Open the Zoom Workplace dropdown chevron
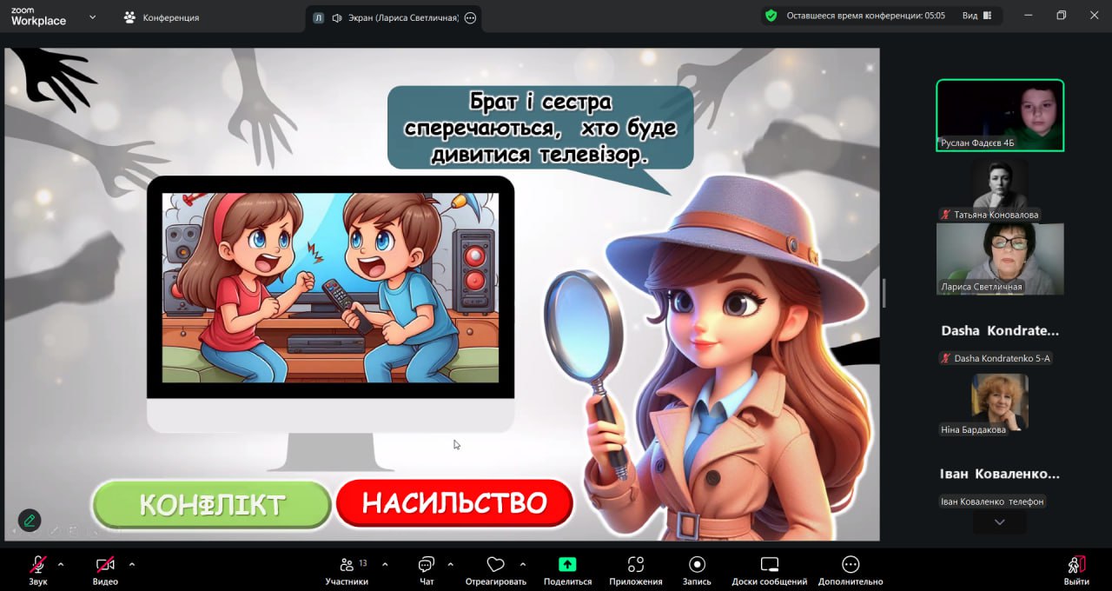 pyautogui.click(x=92, y=17)
